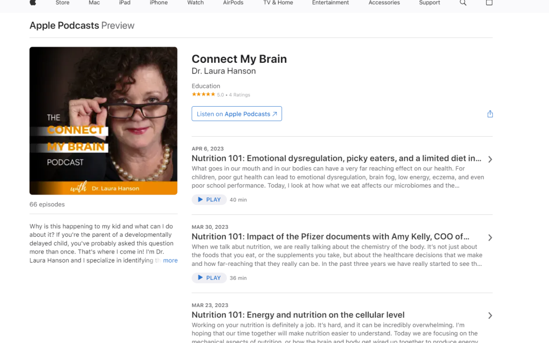This screenshot has width=549, height=343.
Task: Click the Connect My Brain podcast artwork
Action: click(103, 121)
